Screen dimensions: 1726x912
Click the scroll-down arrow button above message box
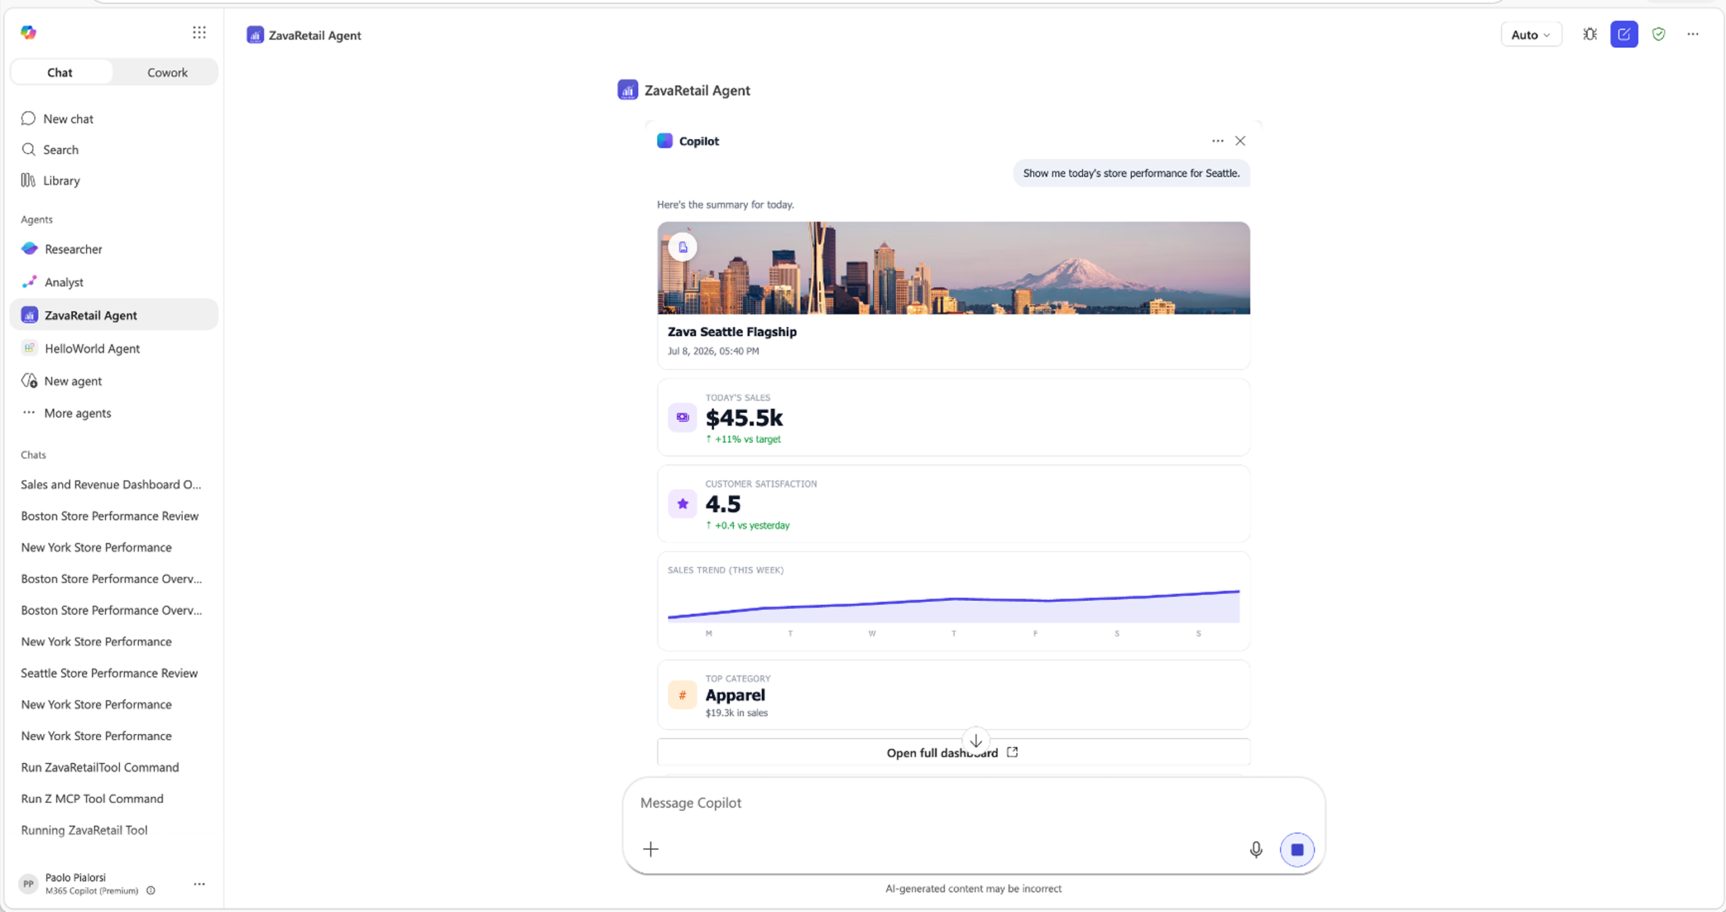976,741
